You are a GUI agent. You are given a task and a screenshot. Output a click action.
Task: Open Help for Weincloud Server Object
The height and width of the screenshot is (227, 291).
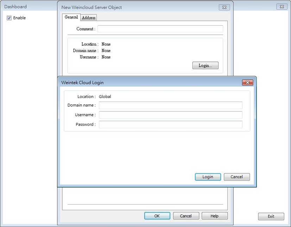[x=215, y=216]
